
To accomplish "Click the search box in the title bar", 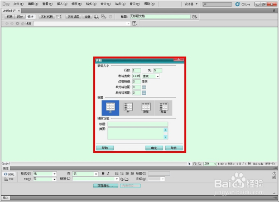I will click(217, 4).
